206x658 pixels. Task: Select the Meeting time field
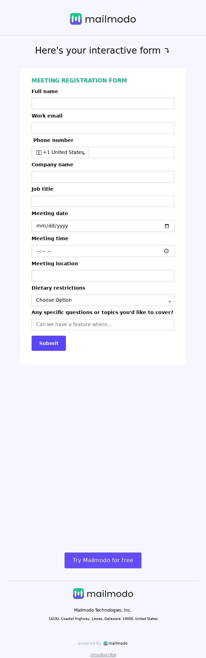96,251
